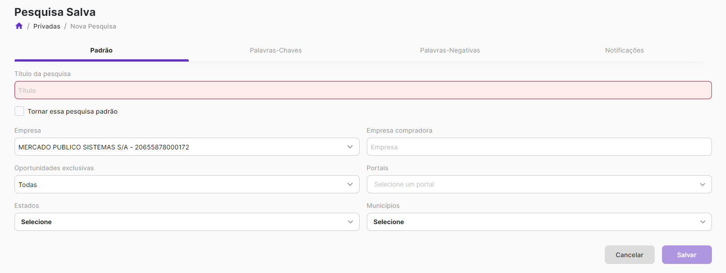
Task: Click the 'Nova Pesquisa' breadcrumb text
Action: [x=93, y=26]
